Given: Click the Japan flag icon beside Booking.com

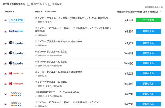Looking at the screenshot, I should (x=5, y=31).
